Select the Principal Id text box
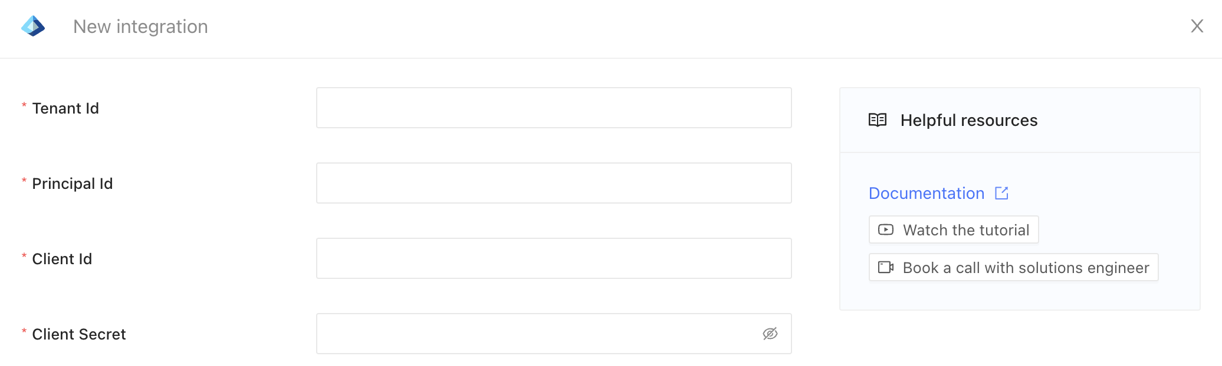Screen dimensions: 1222x366 (x=554, y=183)
